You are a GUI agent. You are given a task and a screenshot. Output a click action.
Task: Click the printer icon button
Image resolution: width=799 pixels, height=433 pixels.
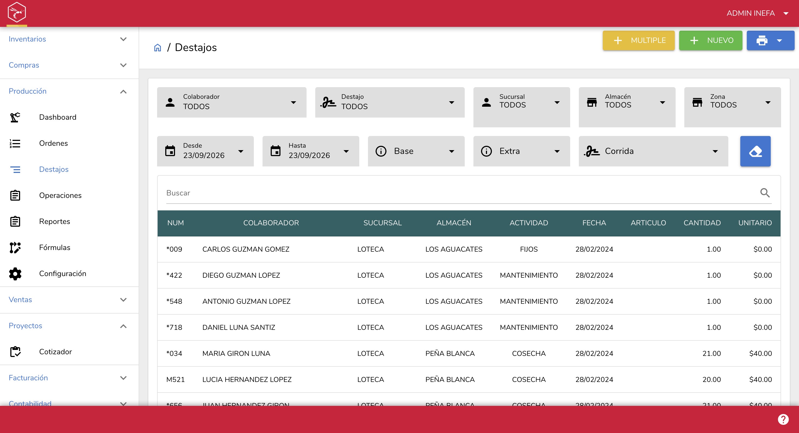click(x=762, y=40)
